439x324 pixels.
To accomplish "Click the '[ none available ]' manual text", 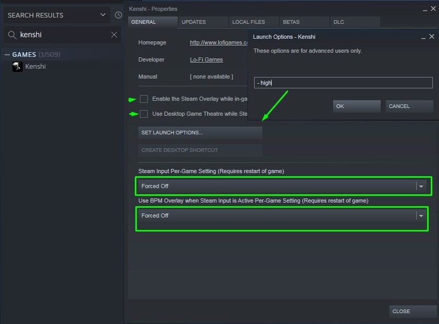I will pos(211,76).
